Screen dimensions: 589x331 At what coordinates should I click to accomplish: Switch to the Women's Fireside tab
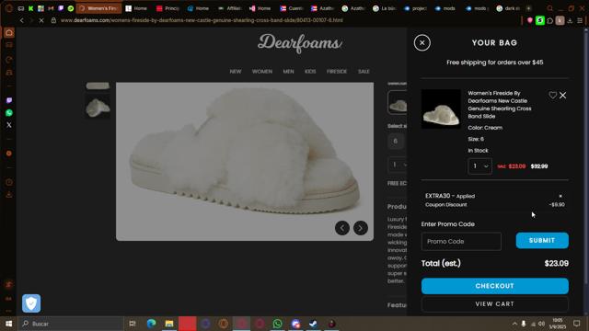click(x=98, y=8)
